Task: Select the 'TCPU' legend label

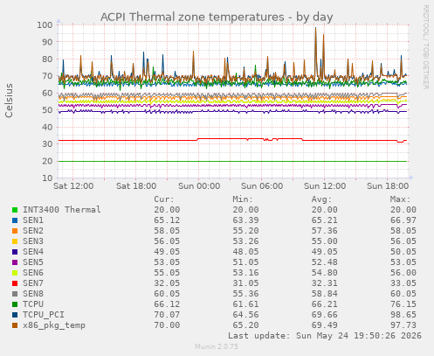Action: pyautogui.click(x=33, y=304)
